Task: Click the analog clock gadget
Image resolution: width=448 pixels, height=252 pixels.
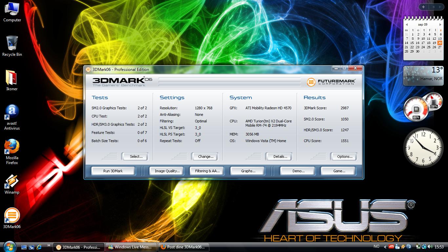Action: tap(423, 147)
